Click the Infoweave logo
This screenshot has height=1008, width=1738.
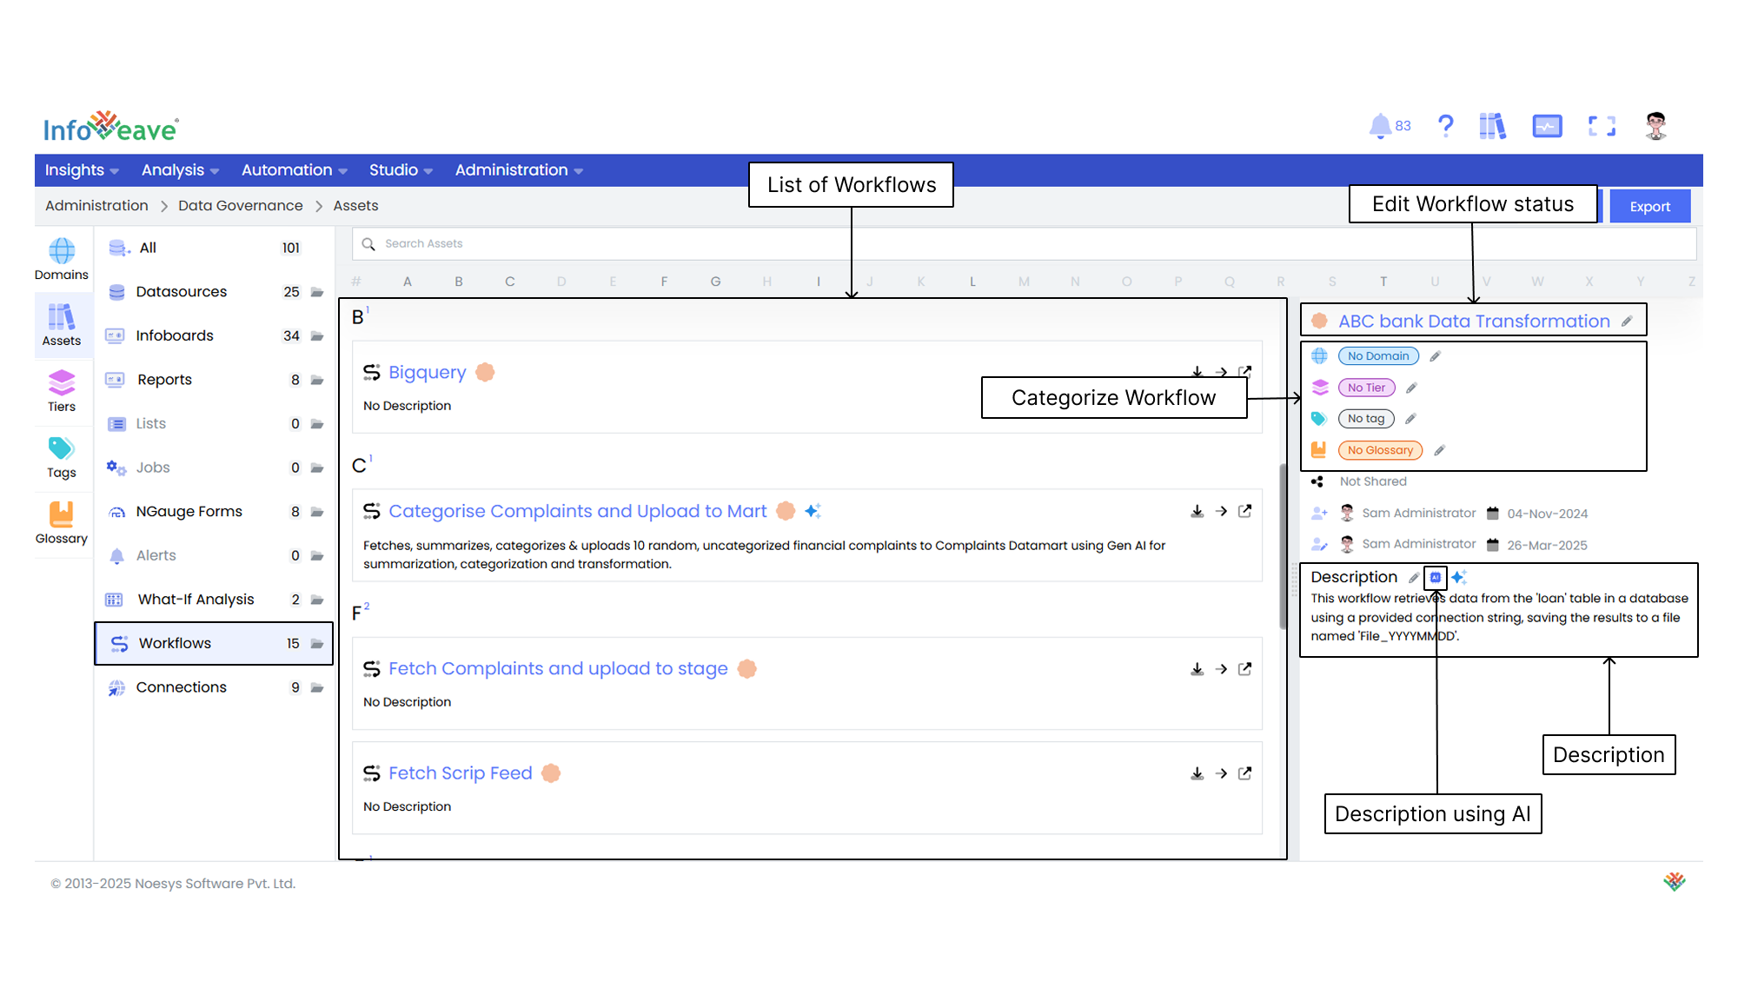[x=110, y=128]
